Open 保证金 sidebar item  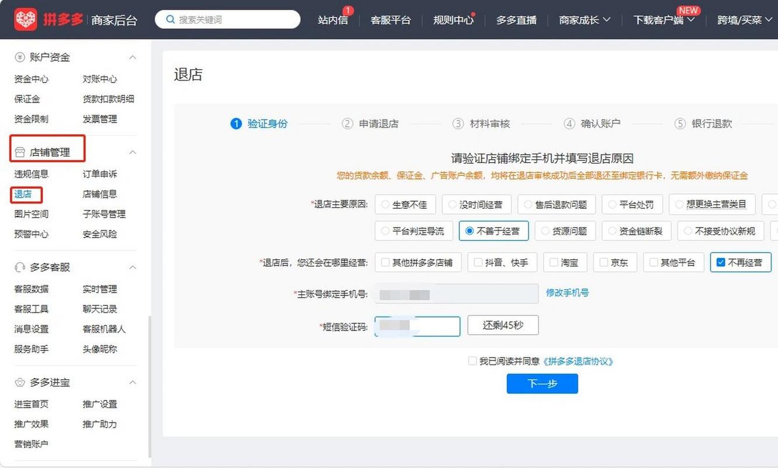tap(27, 99)
